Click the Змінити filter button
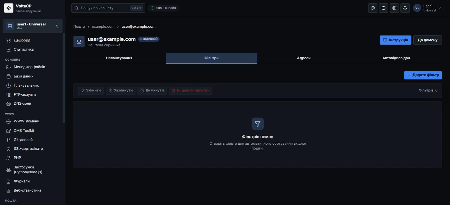450x205 pixels. pos(91,91)
